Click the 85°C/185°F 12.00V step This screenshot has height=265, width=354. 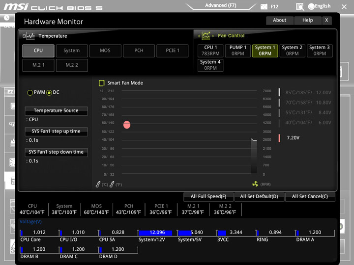(305, 93)
